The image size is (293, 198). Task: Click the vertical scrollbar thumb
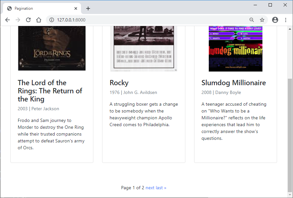(290, 135)
